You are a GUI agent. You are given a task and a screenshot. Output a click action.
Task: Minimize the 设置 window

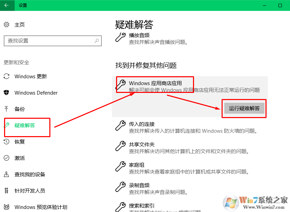tap(264, 5)
